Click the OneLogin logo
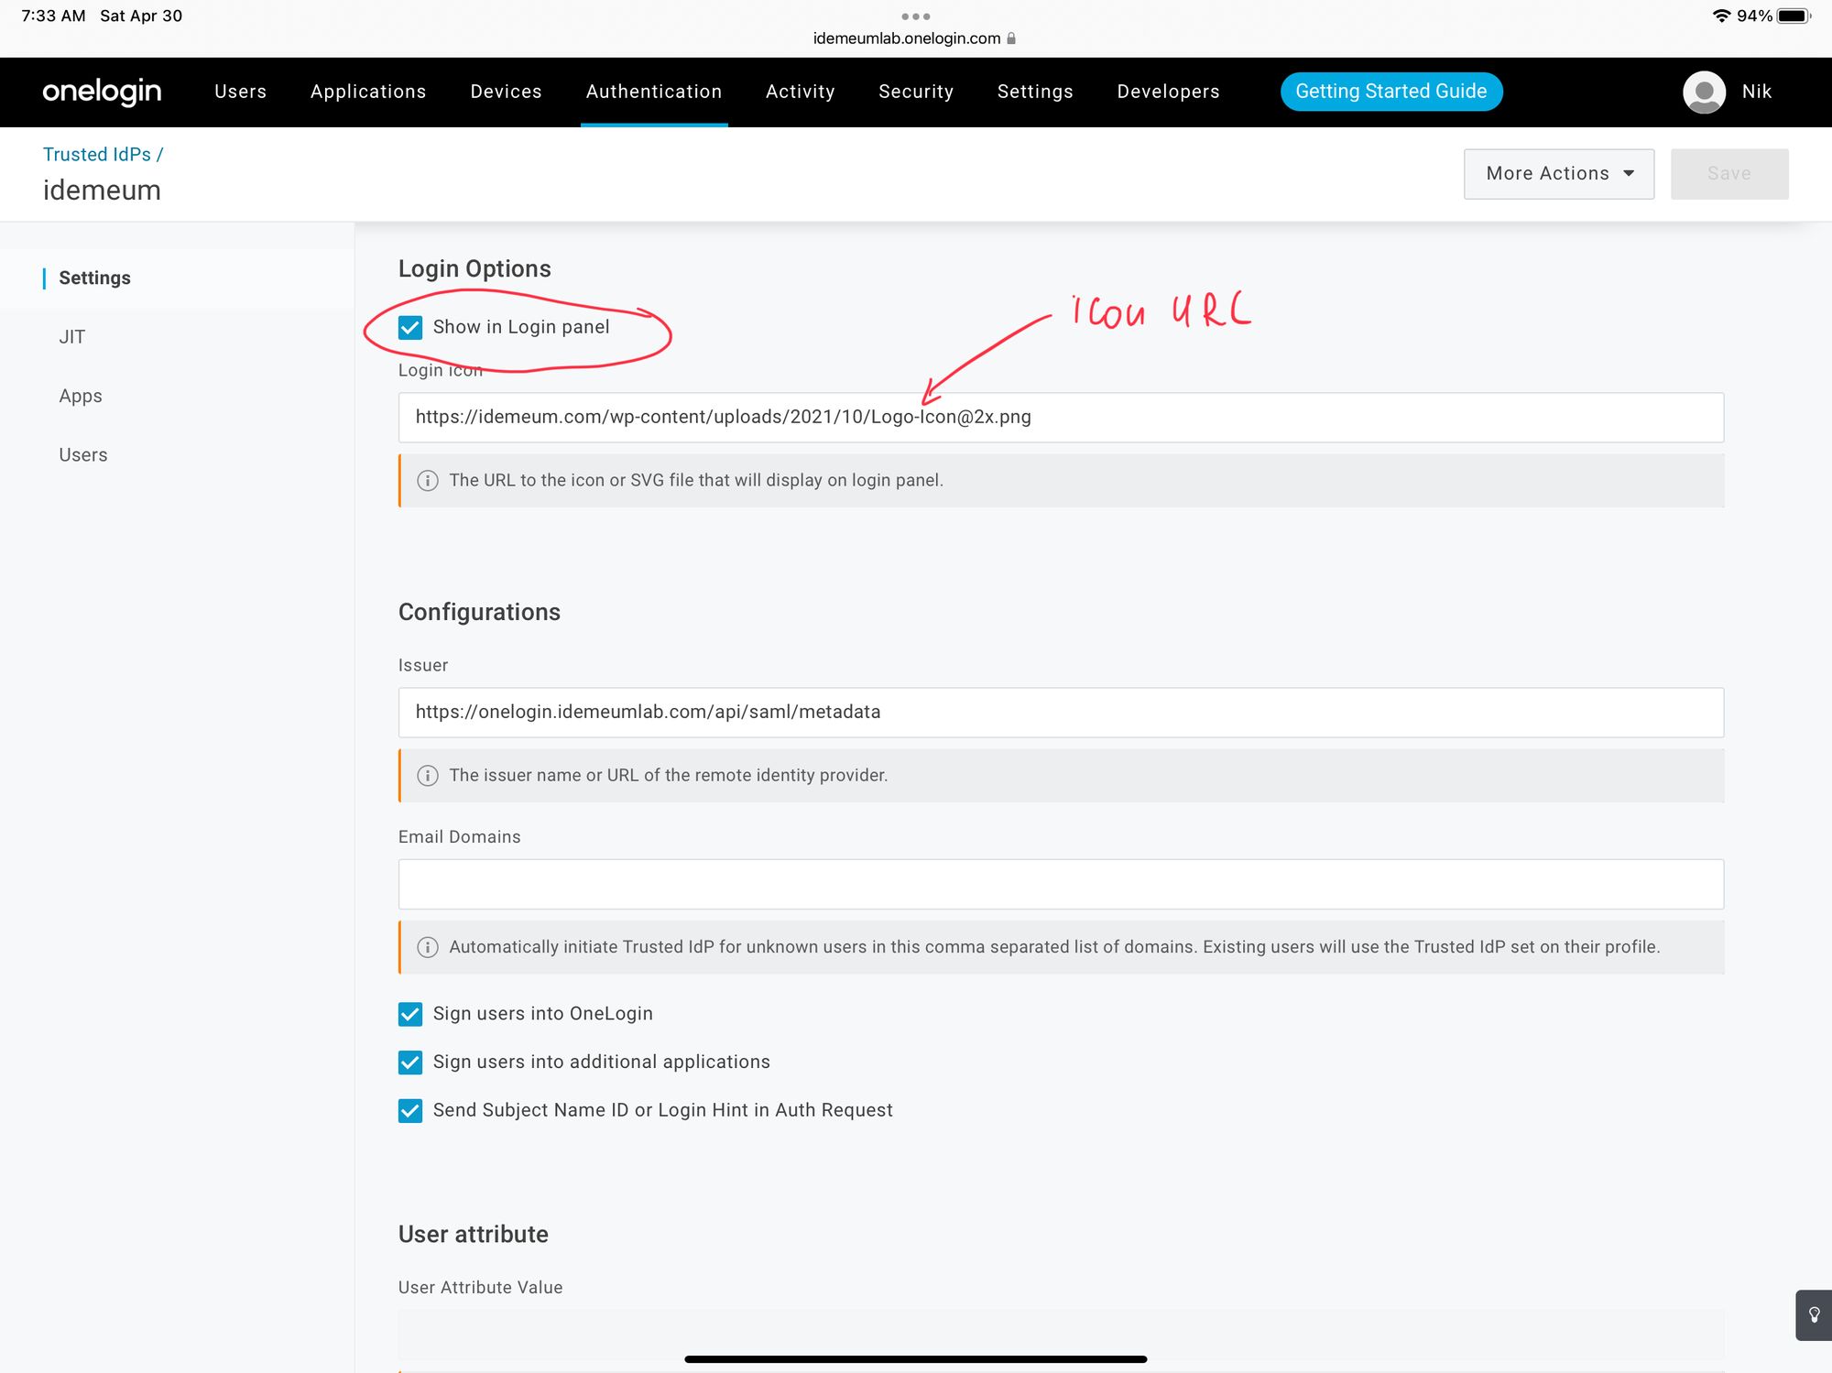 pos(102,92)
